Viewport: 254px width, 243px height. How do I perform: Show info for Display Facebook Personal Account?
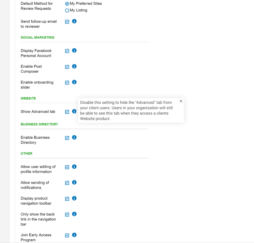[74, 50]
